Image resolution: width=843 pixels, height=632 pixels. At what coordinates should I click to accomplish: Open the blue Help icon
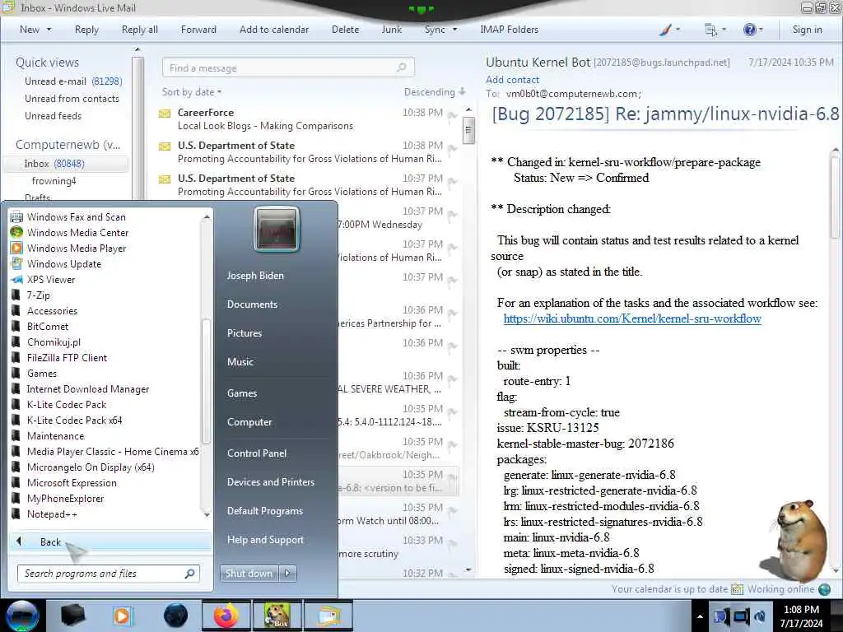pos(749,30)
